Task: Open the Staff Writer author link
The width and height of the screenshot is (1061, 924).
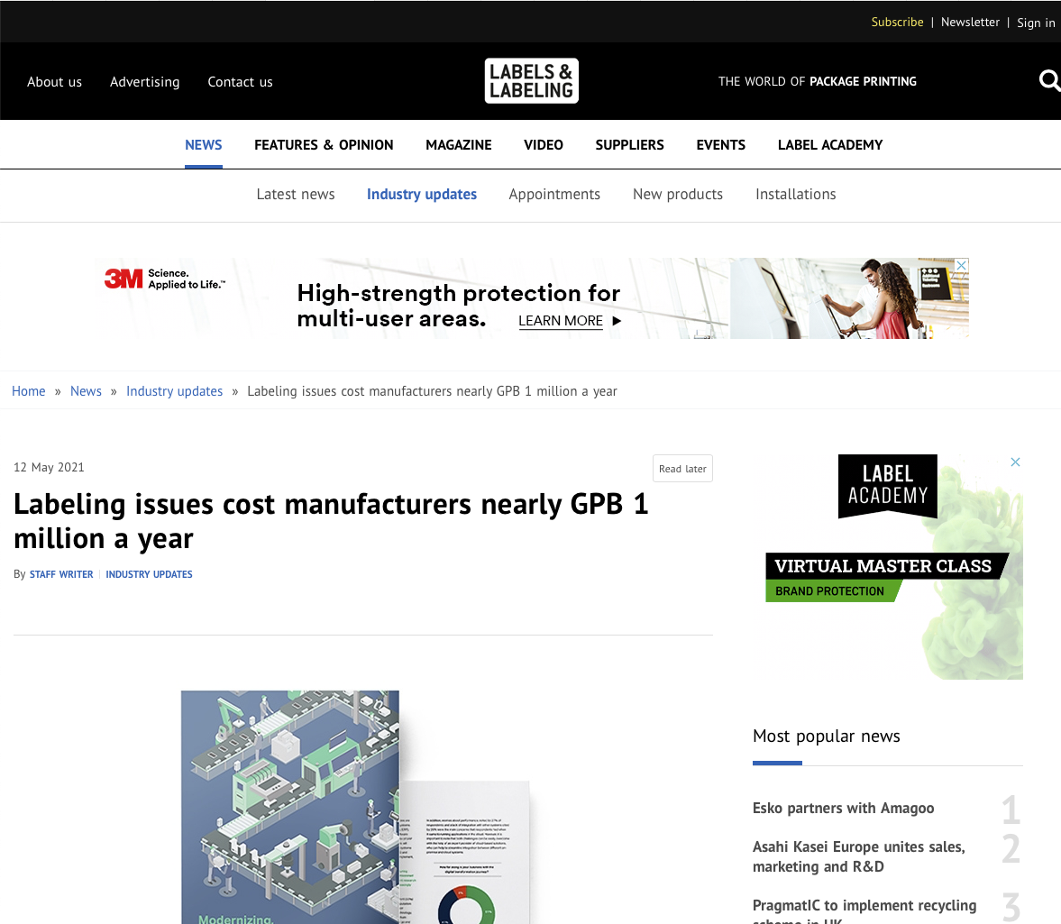Action: click(61, 574)
